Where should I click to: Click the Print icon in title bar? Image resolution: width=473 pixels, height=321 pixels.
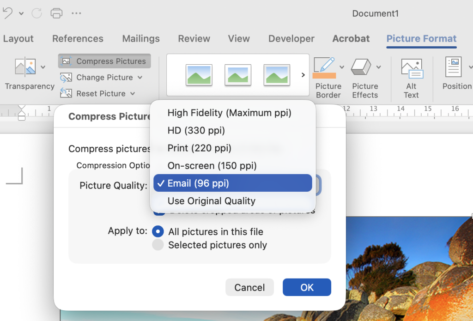(56, 13)
